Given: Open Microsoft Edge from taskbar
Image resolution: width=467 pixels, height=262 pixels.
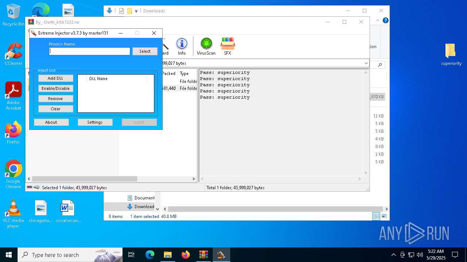Looking at the screenshot, I should [150, 255].
